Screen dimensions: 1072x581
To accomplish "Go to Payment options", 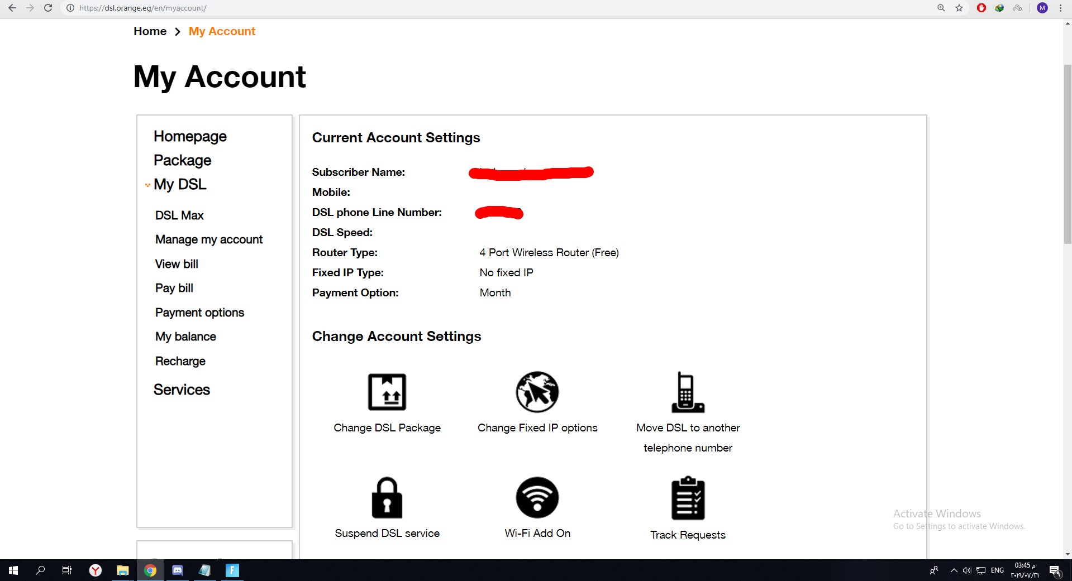I will pyautogui.click(x=199, y=313).
